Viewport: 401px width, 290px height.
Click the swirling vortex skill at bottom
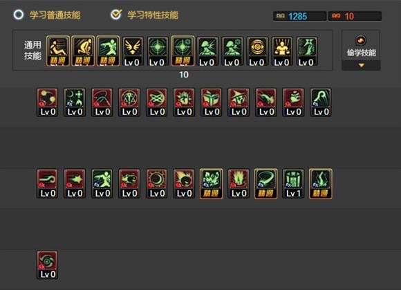click(47, 264)
